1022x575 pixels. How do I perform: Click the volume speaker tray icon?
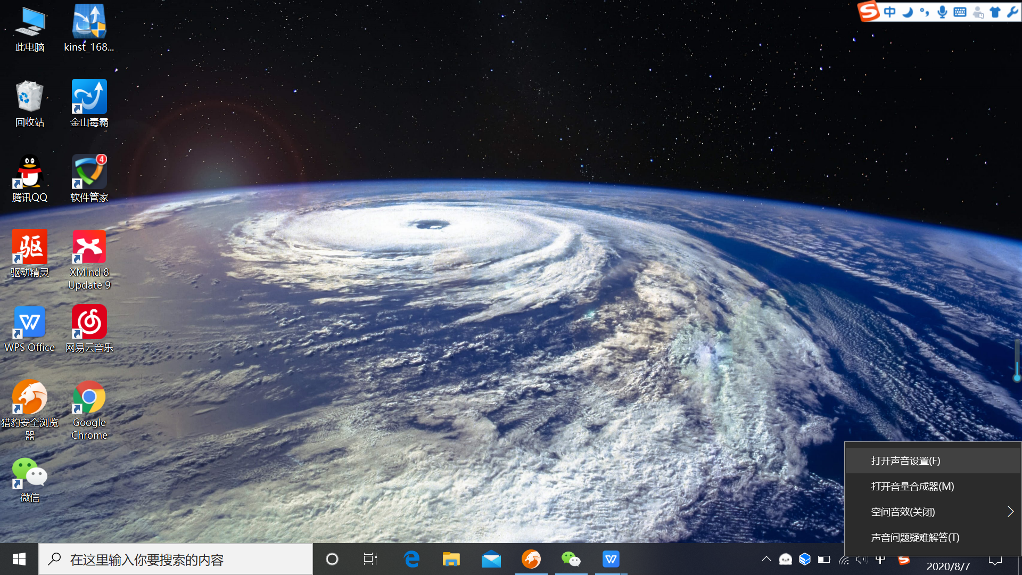click(862, 560)
